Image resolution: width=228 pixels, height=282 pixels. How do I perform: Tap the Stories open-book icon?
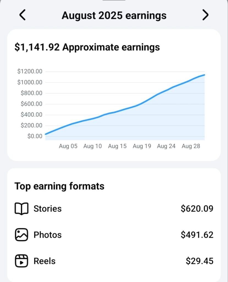point(21,209)
